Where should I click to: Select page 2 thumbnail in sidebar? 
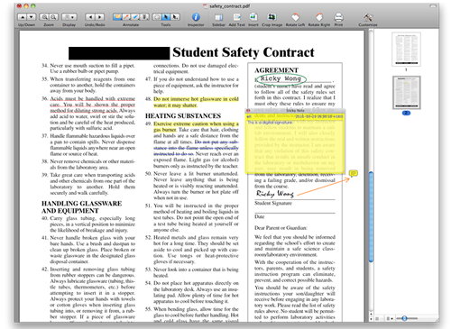point(406,93)
